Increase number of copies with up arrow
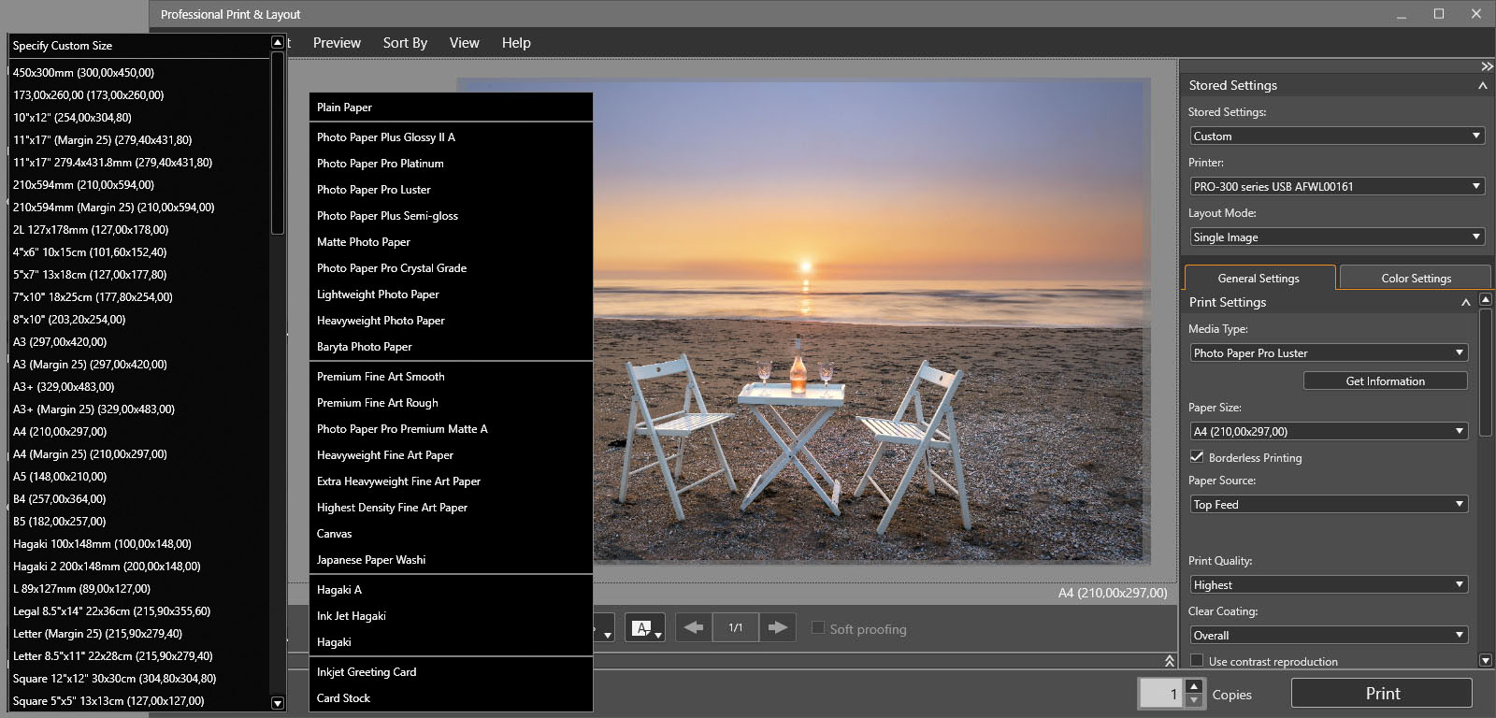Image resolution: width=1496 pixels, height=718 pixels. 1194,687
